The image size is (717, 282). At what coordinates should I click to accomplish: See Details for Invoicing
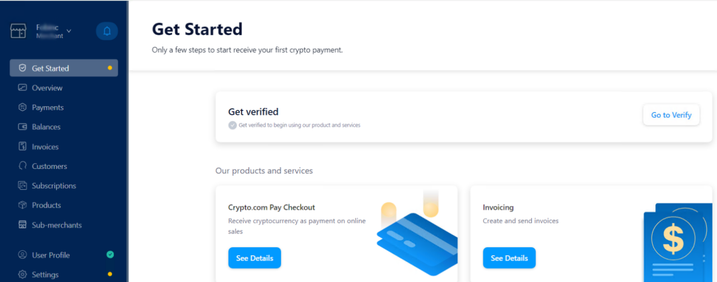click(x=509, y=258)
